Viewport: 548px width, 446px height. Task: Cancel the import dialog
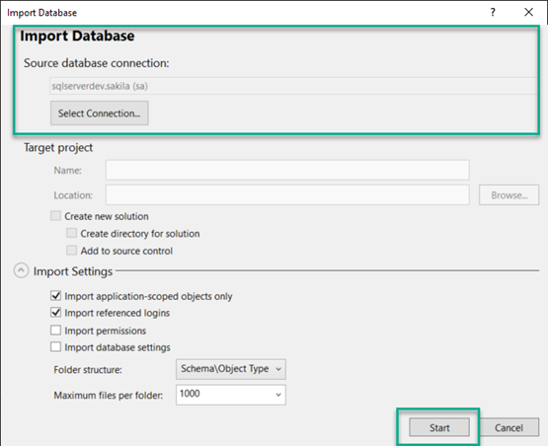point(509,427)
